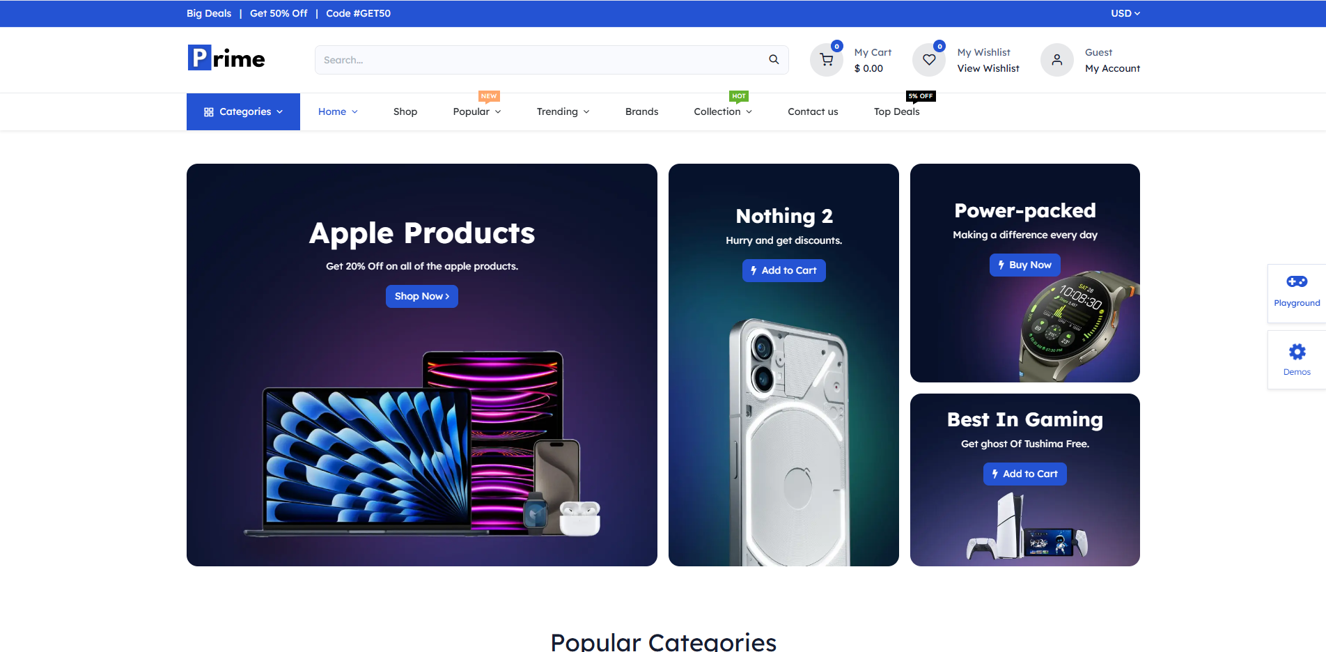Click the Categories grid icon
Screen dimensions: 1326x652
[x=208, y=112]
